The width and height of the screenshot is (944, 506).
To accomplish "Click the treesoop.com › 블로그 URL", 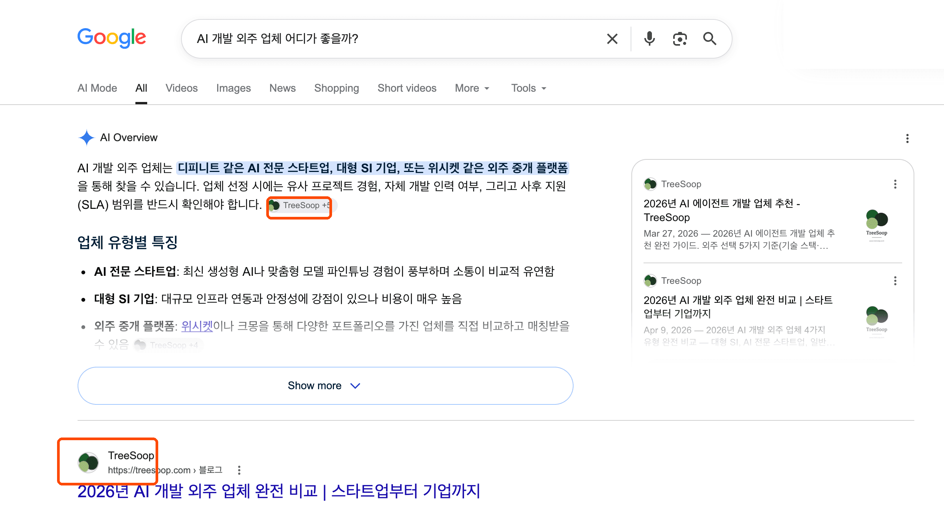I will 165,470.
